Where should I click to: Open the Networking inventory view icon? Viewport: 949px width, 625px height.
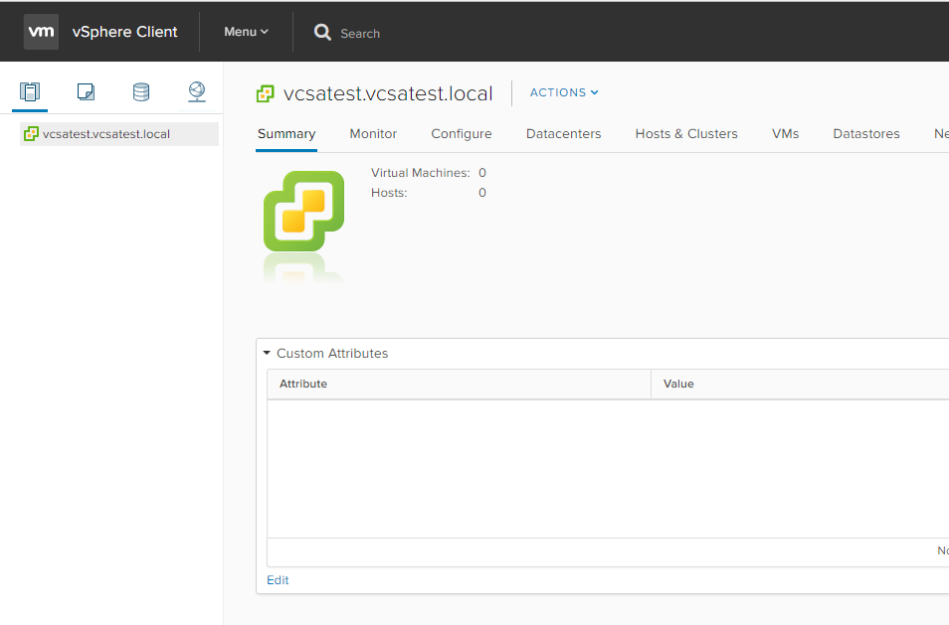coord(197,92)
